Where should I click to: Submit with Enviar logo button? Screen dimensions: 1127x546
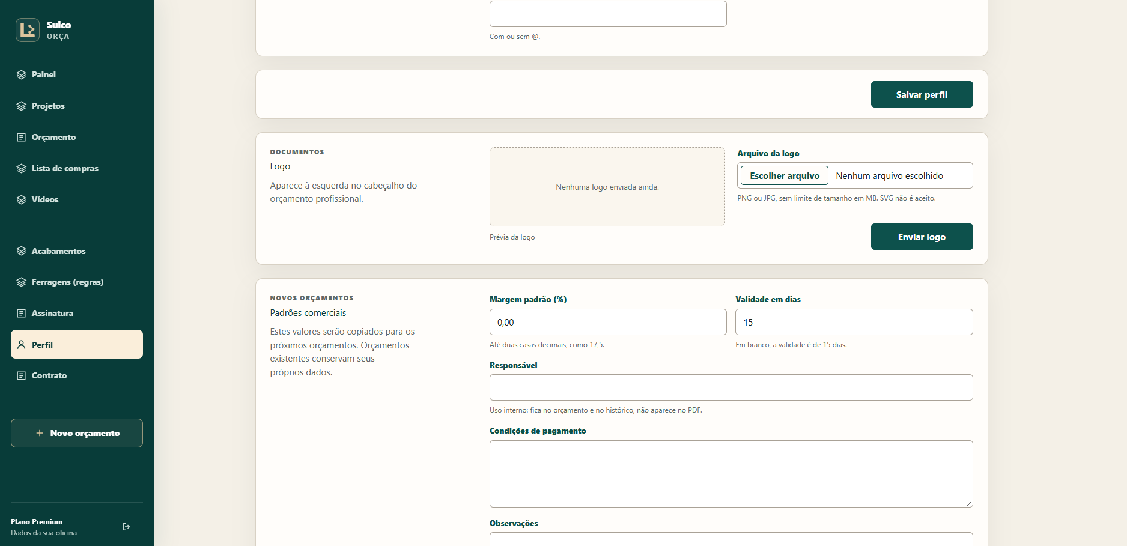(x=922, y=237)
